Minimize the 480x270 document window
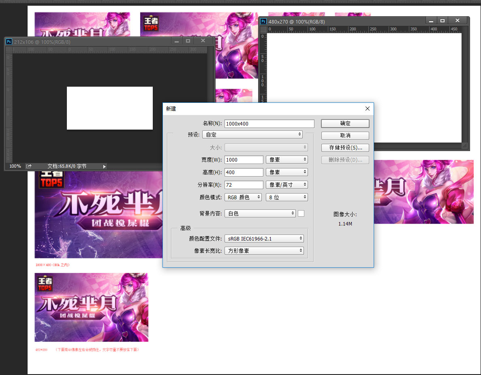Viewport: 481px width, 375px height. 431,21
